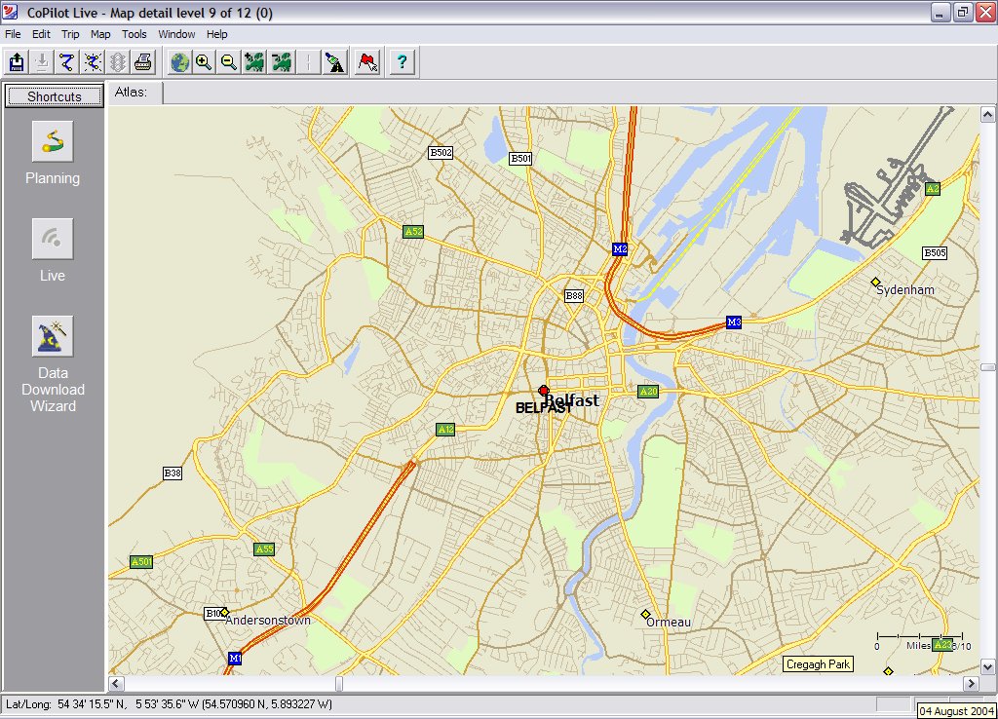Click the A52 road shield
The width and height of the screenshot is (998, 719).
pyautogui.click(x=413, y=232)
